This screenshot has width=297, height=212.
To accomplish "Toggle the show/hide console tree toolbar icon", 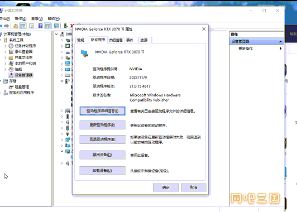I will coord(23,26).
